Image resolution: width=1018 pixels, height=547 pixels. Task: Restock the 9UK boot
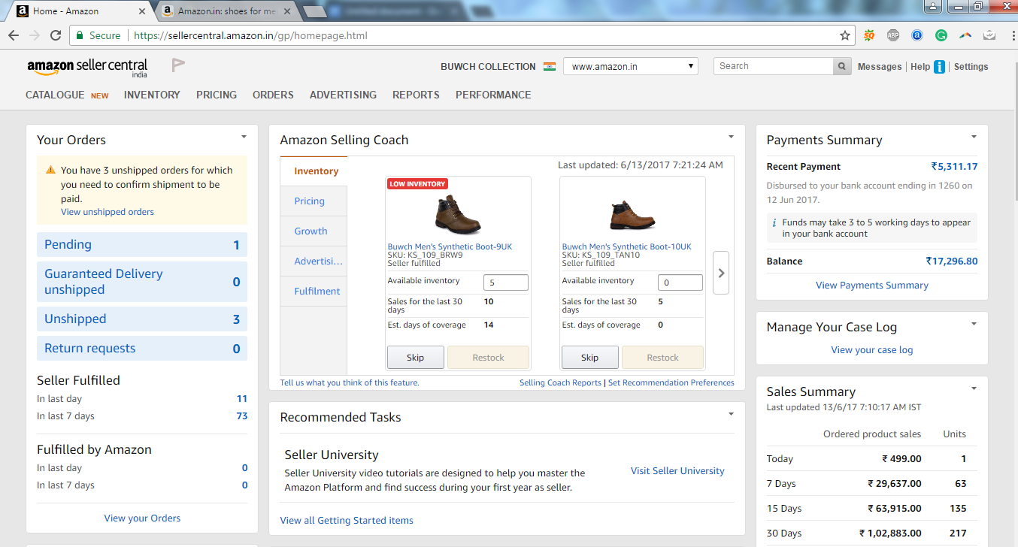tap(489, 358)
